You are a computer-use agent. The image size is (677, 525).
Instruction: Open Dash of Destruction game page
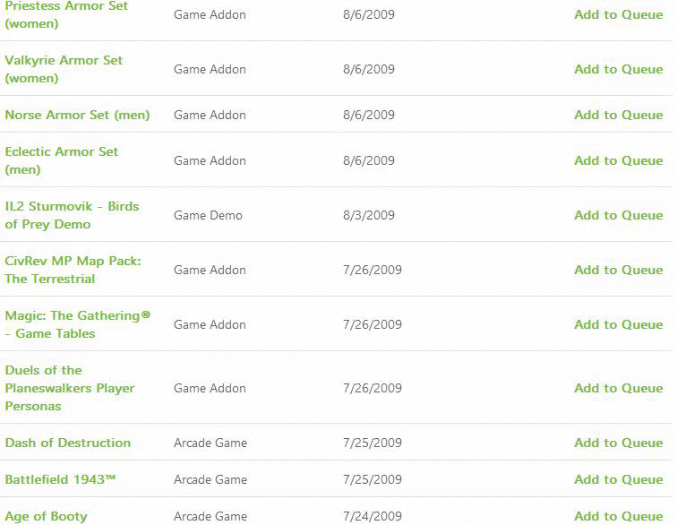[68, 443]
